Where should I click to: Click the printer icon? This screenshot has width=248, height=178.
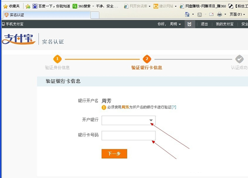[219, 14]
